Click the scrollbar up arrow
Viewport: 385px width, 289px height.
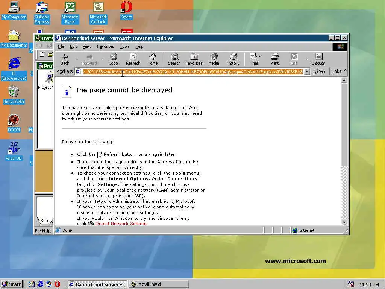pos(344,81)
